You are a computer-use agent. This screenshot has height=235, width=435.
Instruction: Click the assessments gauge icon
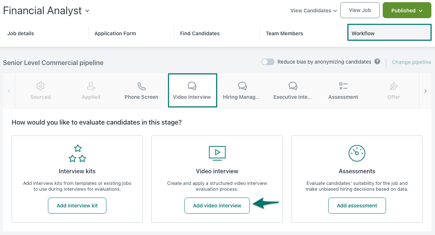(357, 153)
